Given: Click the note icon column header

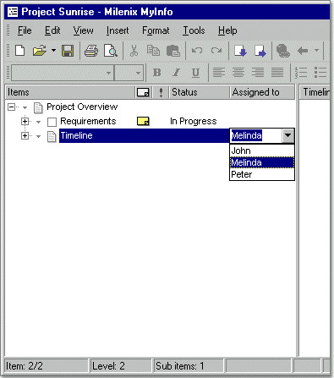Looking at the screenshot, I should coord(143,92).
